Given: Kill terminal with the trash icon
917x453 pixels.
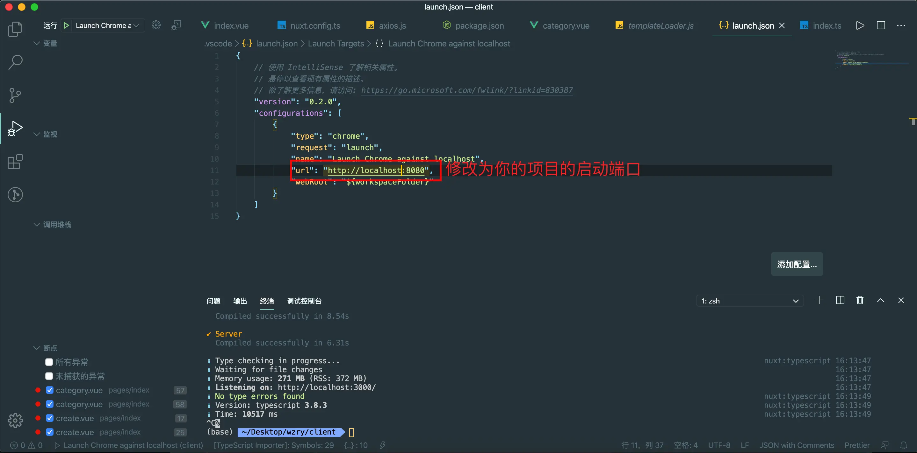Looking at the screenshot, I should click(860, 300).
